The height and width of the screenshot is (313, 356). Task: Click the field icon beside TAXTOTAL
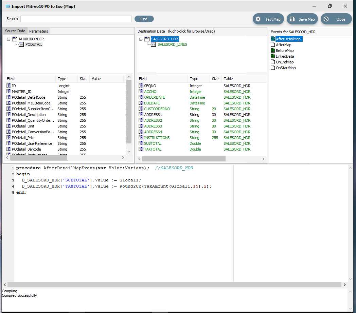tap(141, 149)
